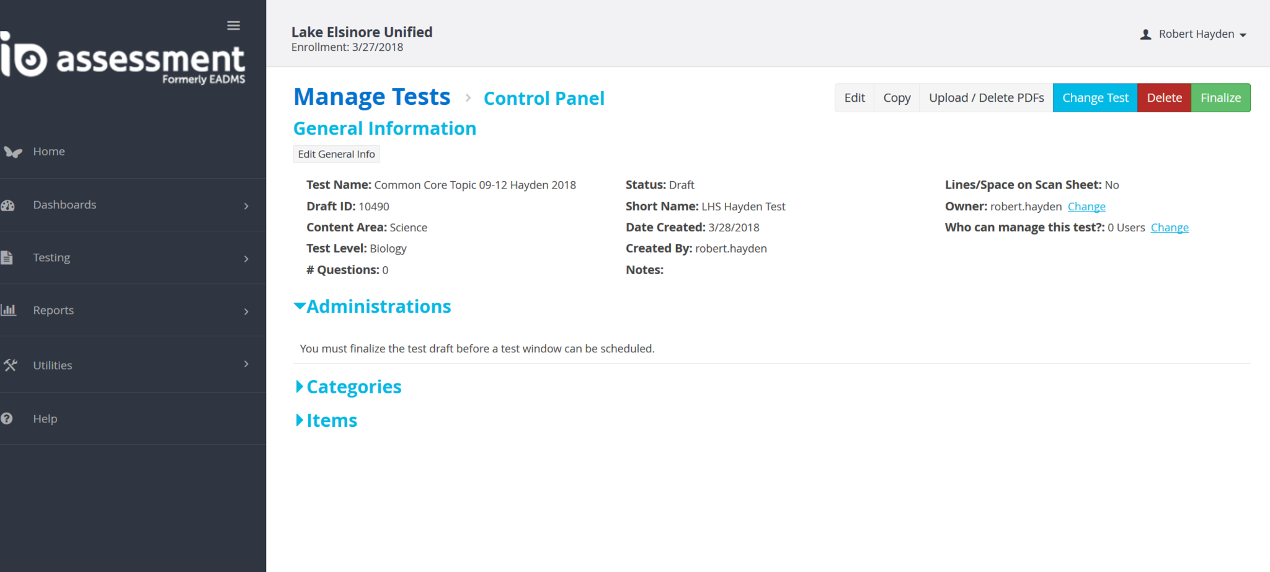Screen dimensions: 1270x572
Task: Click the Utilities tools icon
Action: [x=11, y=365]
